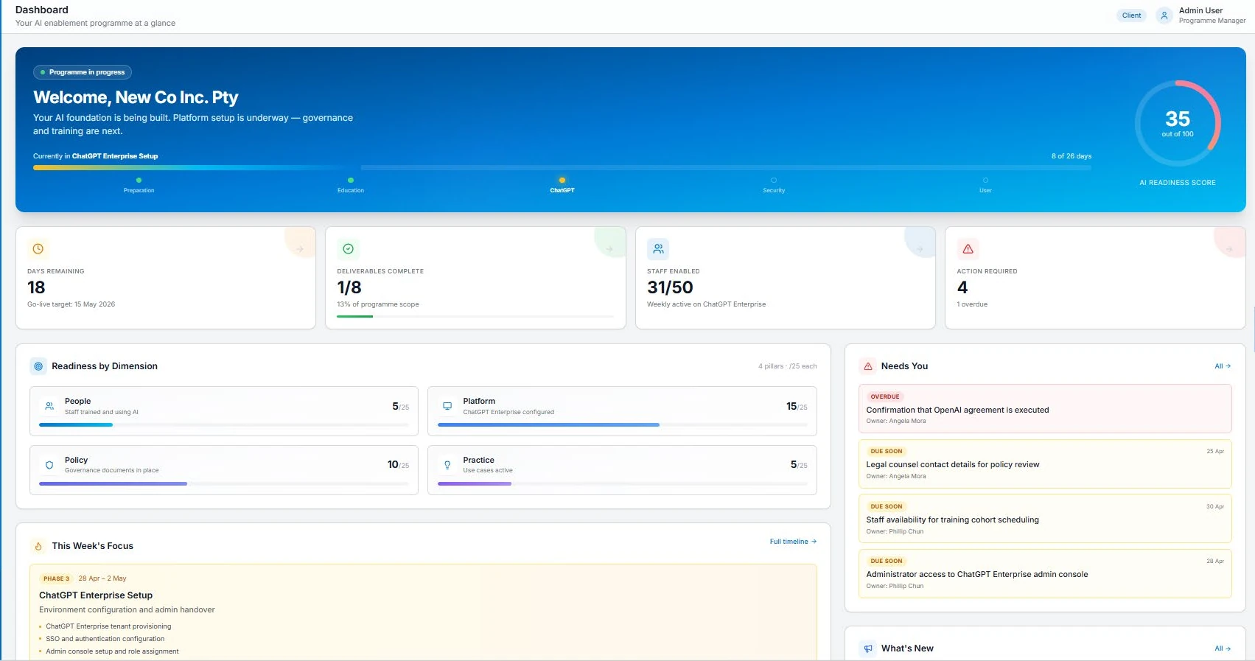The height and width of the screenshot is (661, 1255).
Task: Open Legal counsel contact details item
Action: (x=1045, y=464)
